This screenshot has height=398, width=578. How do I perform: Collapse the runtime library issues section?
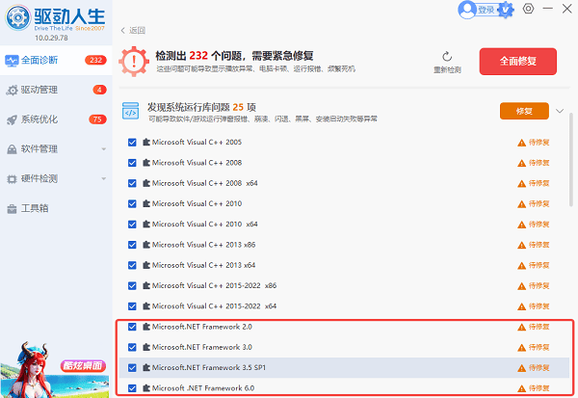[x=561, y=111]
